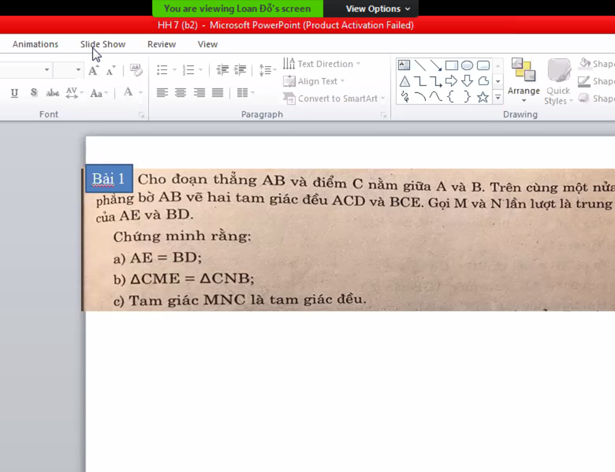Select the Elbow Arrow Connector shape
Image resolution: width=615 pixels, height=472 pixels.
(x=436, y=81)
